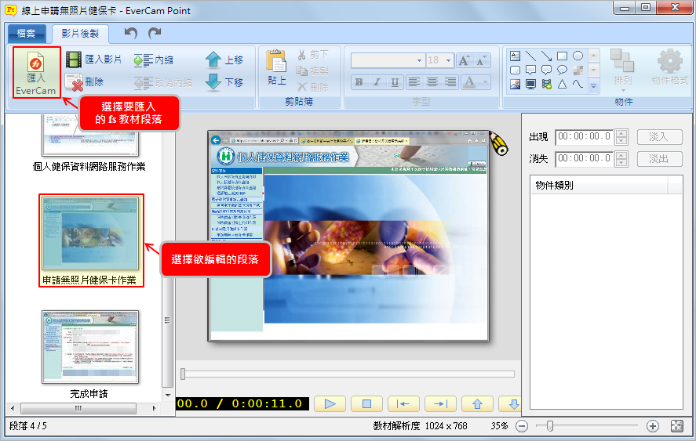696x441 pixels.
Task: Move segment up with 上移 arrow
Action: [x=213, y=60]
